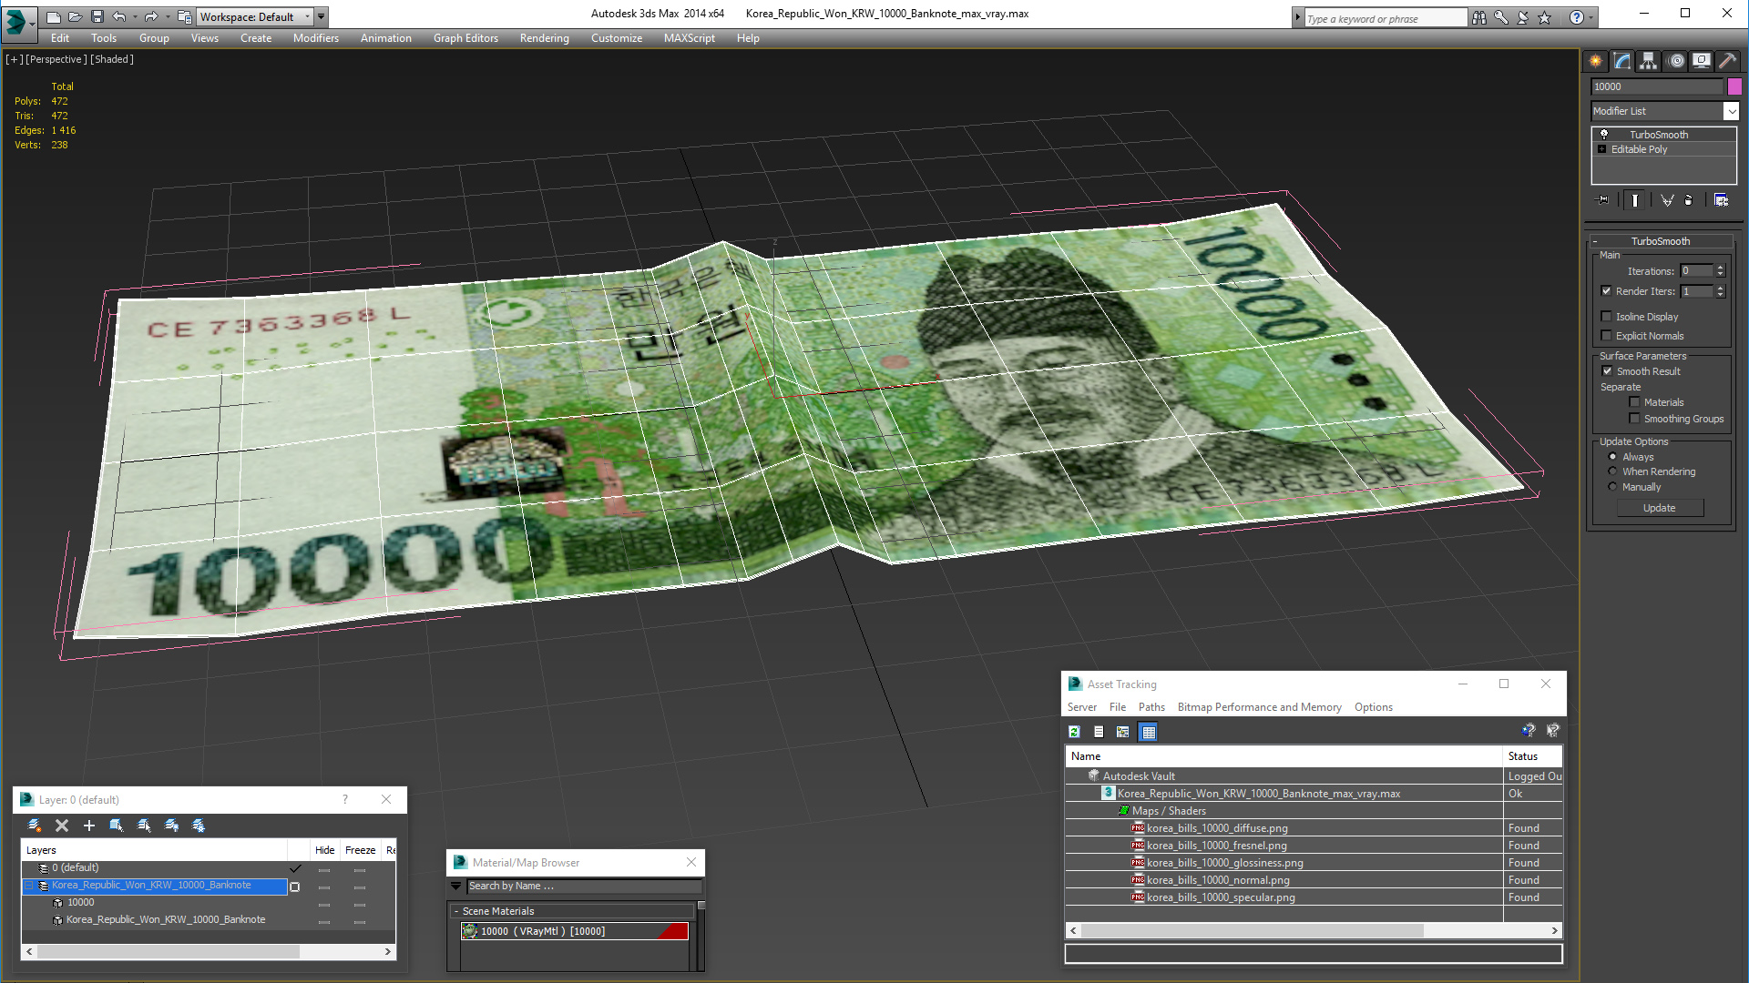Click Select Highlighted Objects and Layers icon
The image size is (1749, 983).
pyautogui.click(x=117, y=826)
